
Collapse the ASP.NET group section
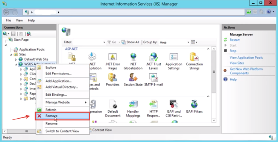tap(208, 49)
